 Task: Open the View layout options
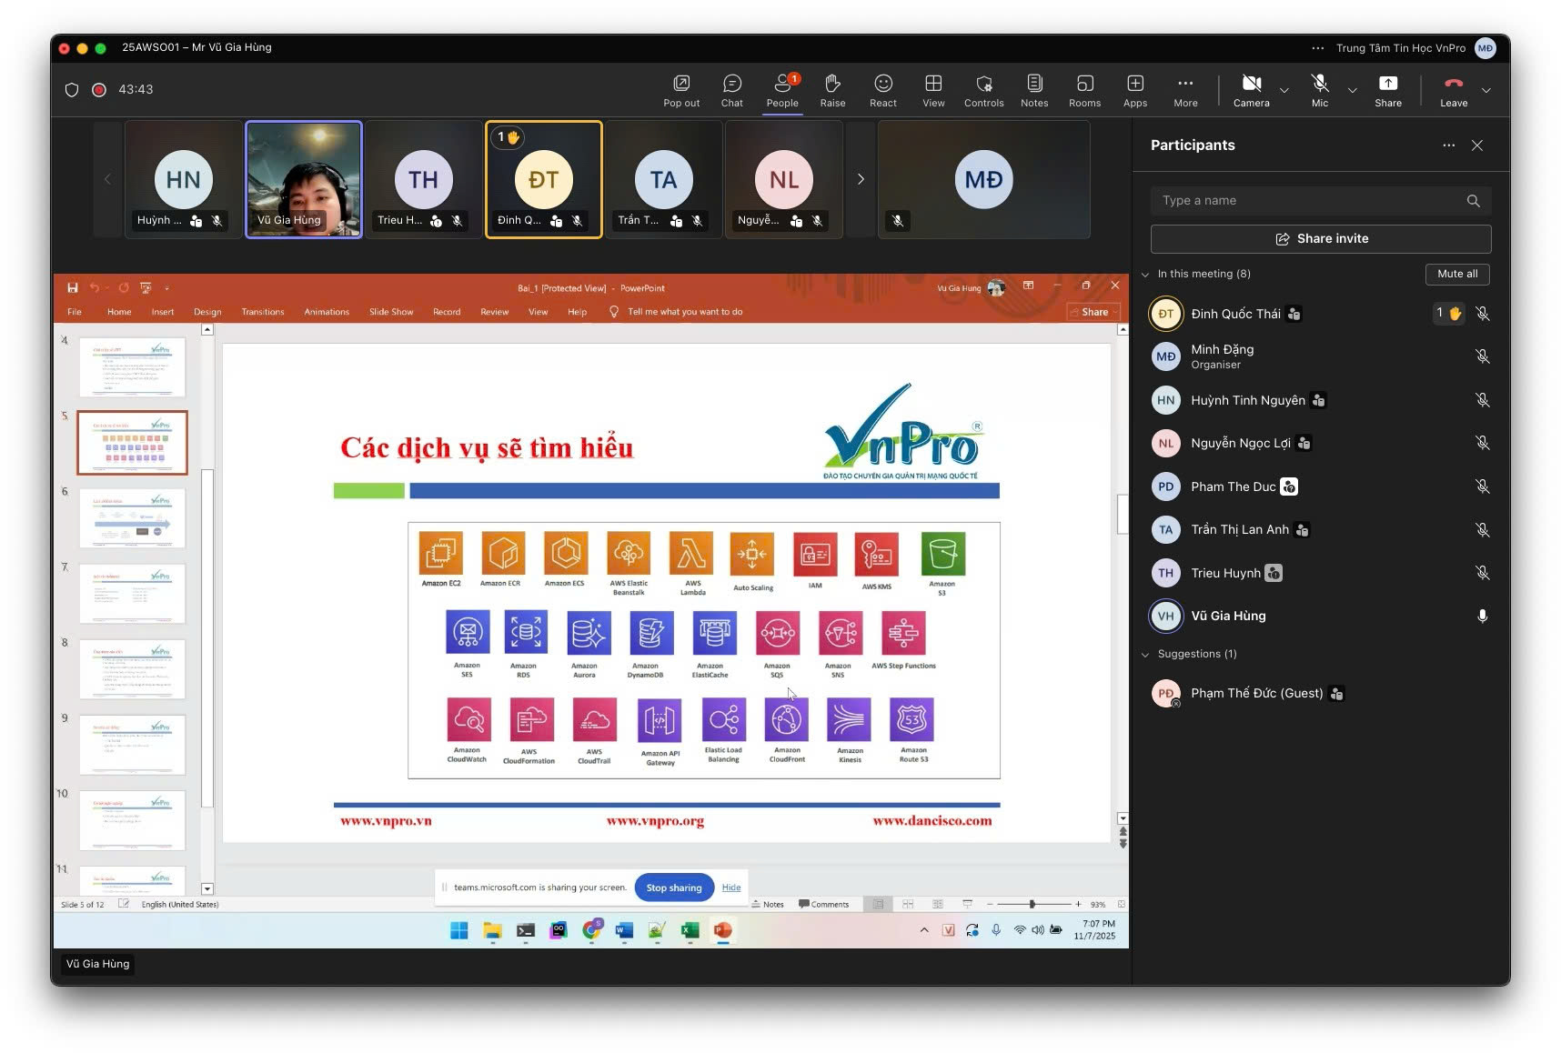pyautogui.click(x=933, y=91)
